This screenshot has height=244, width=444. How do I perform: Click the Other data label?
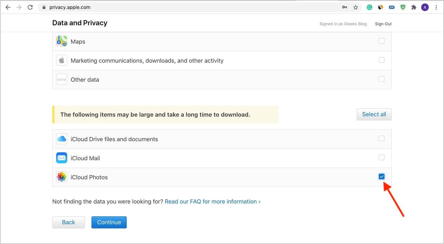pos(85,80)
